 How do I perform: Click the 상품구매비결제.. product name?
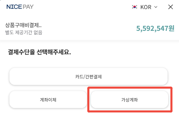(x=23, y=25)
